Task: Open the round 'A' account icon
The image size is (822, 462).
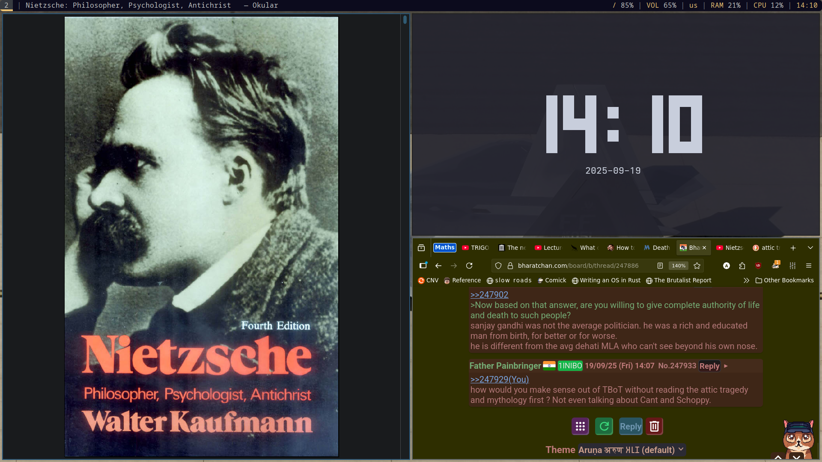Action: (x=727, y=266)
